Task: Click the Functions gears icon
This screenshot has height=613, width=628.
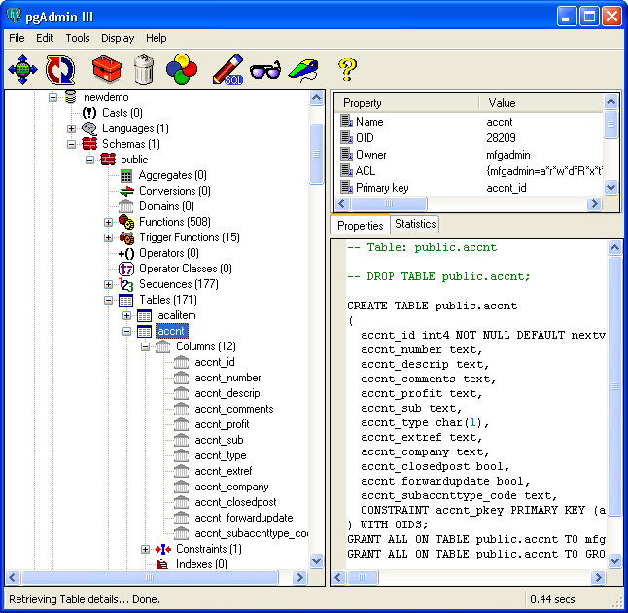Action: coord(126,222)
